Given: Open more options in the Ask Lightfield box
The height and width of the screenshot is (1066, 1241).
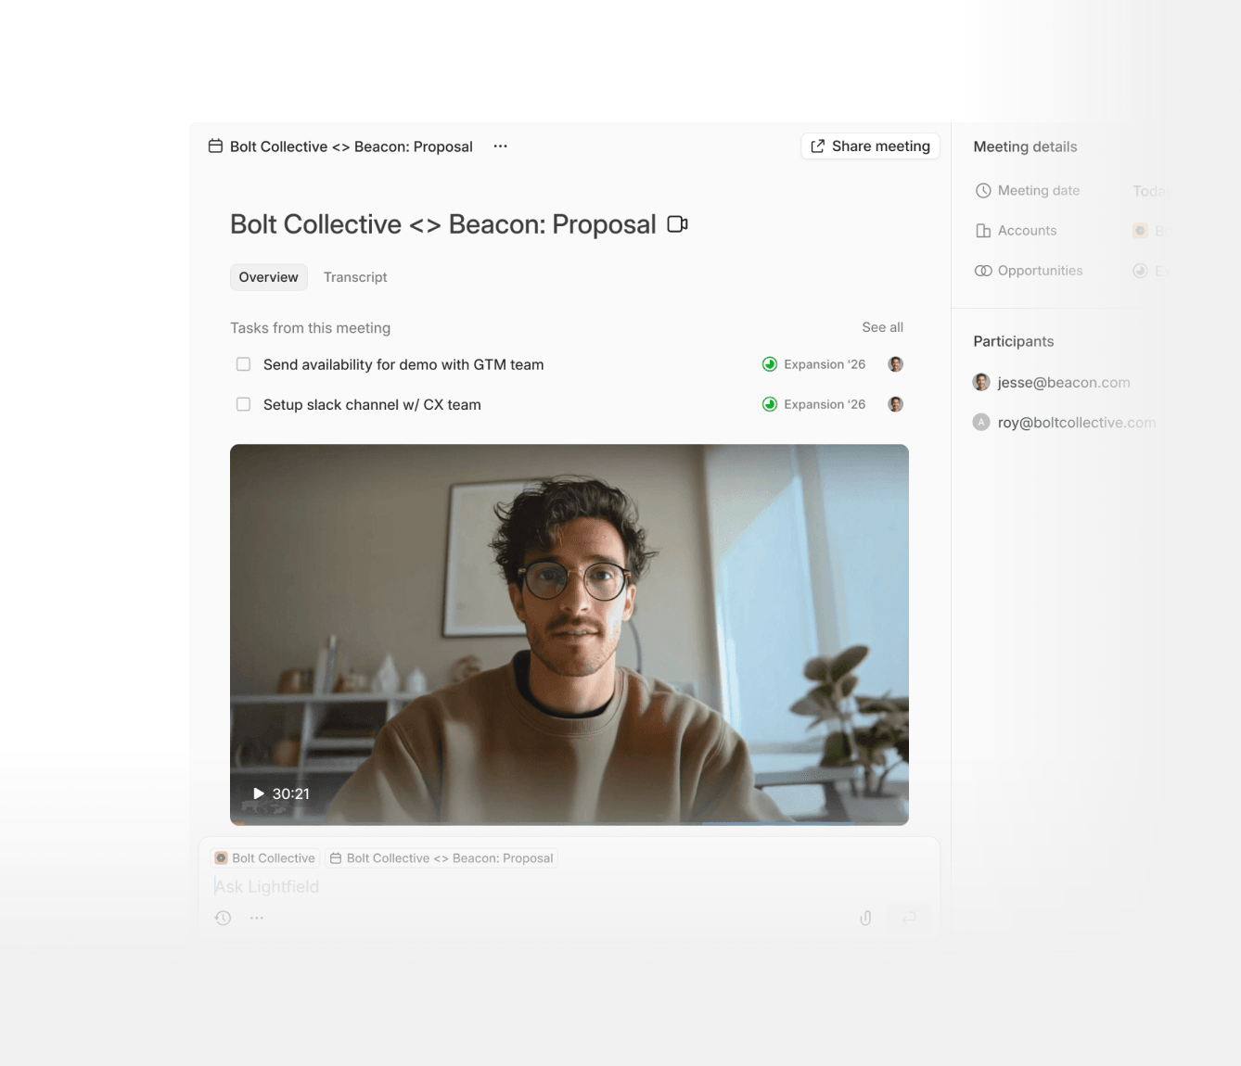Looking at the screenshot, I should (257, 918).
